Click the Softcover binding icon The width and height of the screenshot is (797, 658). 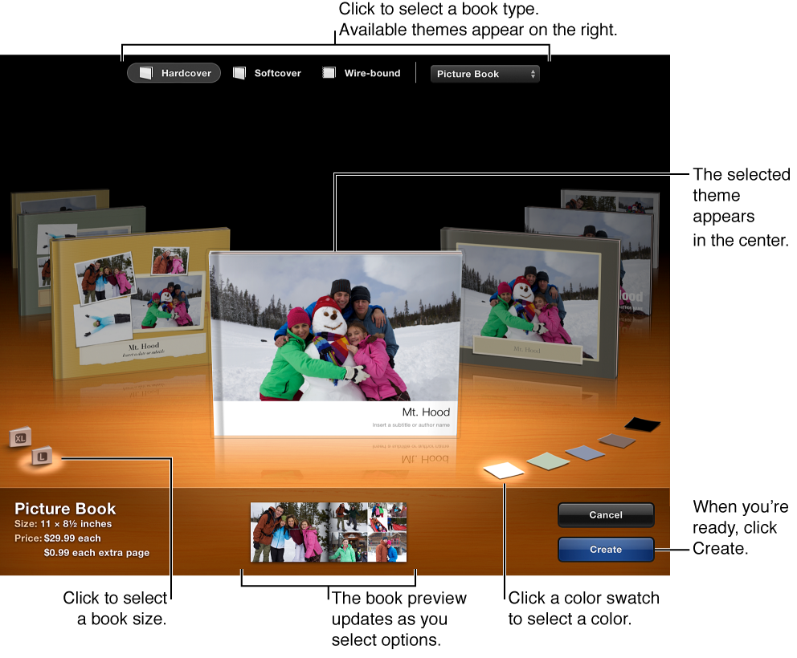[x=239, y=72]
